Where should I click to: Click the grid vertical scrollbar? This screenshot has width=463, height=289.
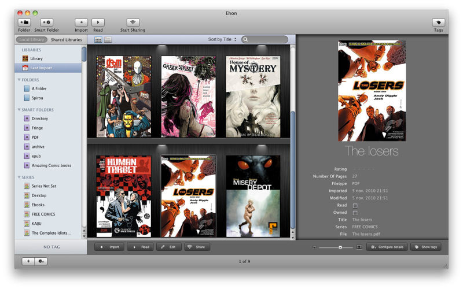click(293, 169)
